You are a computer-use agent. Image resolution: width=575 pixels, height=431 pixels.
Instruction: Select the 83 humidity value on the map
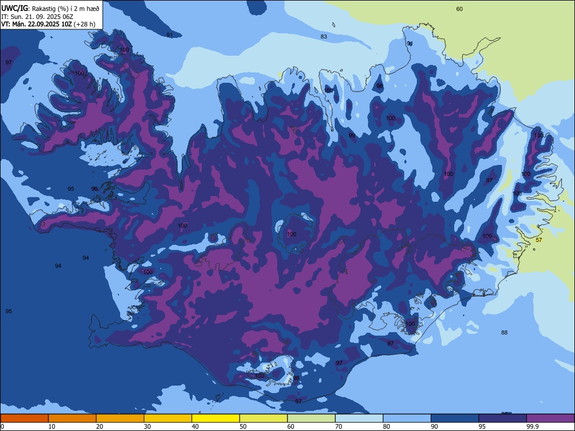click(324, 36)
